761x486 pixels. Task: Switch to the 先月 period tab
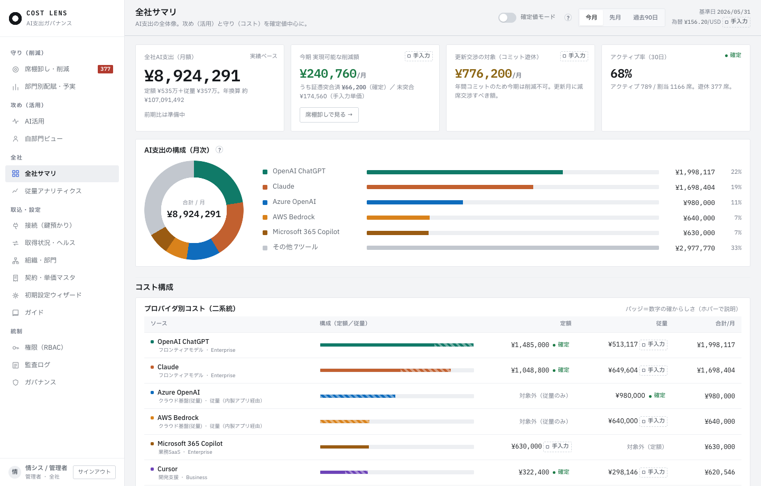coord(615,17)
